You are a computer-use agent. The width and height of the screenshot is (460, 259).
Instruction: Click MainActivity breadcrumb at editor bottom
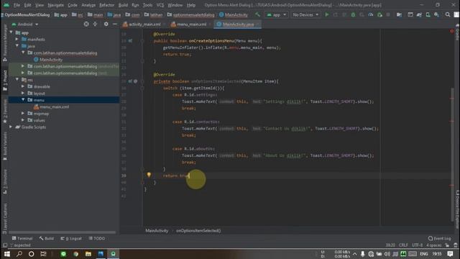tap(157, 230)
